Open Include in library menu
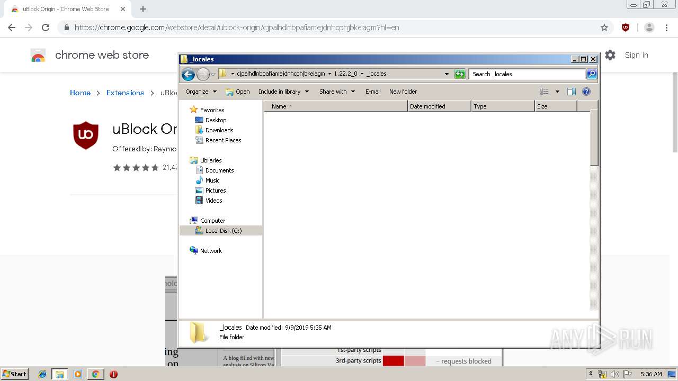Viewport: 678px width, 381px height. pos(283,92)
